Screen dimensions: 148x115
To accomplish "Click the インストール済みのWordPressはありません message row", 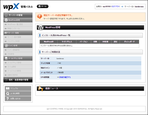I will tap(89, 46).
